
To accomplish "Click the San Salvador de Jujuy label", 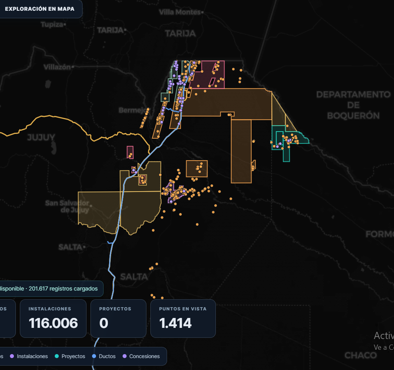I will 67,206.
